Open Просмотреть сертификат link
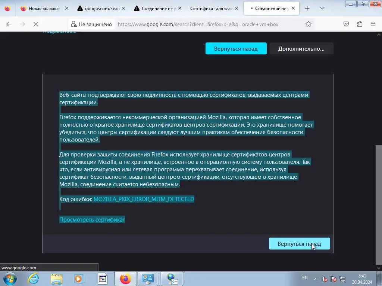The height and width of the screenshot is (286, 382). click(92, 220)
